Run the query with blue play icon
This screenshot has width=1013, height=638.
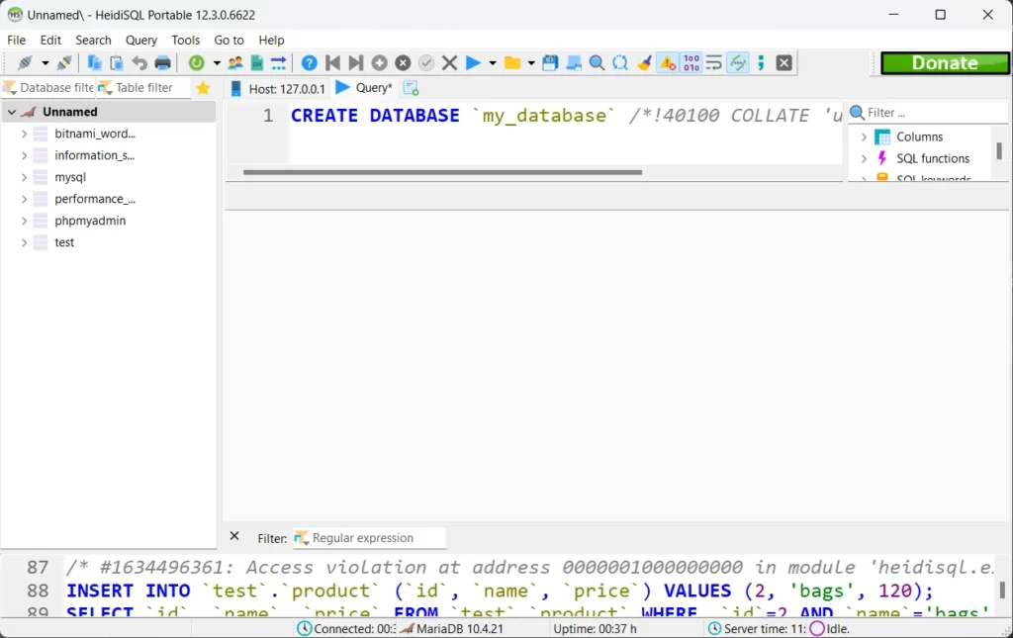(474, 62)
